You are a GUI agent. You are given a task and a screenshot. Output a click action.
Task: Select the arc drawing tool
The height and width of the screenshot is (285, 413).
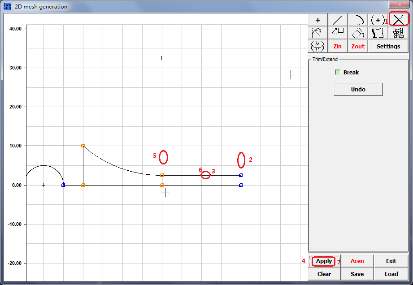358,20
